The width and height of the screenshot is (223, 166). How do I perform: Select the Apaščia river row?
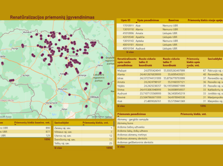140,37
